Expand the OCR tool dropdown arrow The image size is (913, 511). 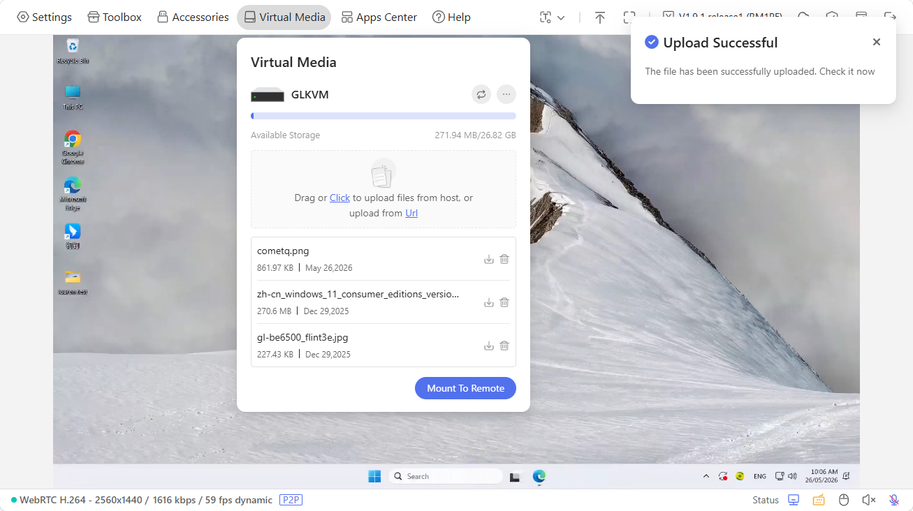pos(561,17)
